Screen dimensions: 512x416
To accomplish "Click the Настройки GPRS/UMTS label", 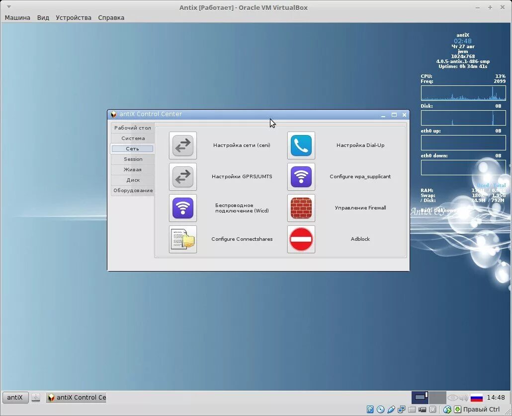I will tap(242, 177).
